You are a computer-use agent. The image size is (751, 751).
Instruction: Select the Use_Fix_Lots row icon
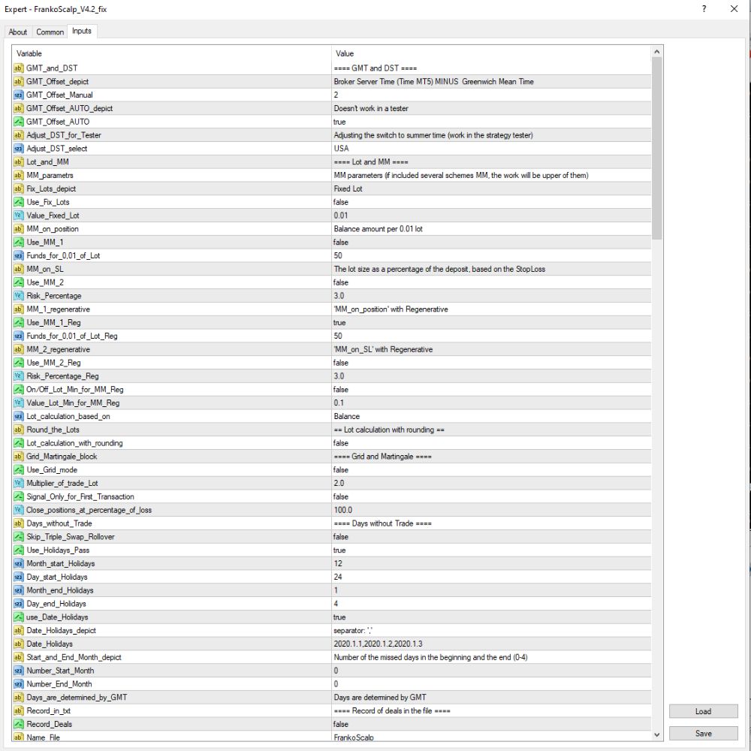coord(19,202)
